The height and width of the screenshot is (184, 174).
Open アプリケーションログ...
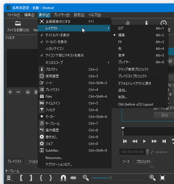74,165
